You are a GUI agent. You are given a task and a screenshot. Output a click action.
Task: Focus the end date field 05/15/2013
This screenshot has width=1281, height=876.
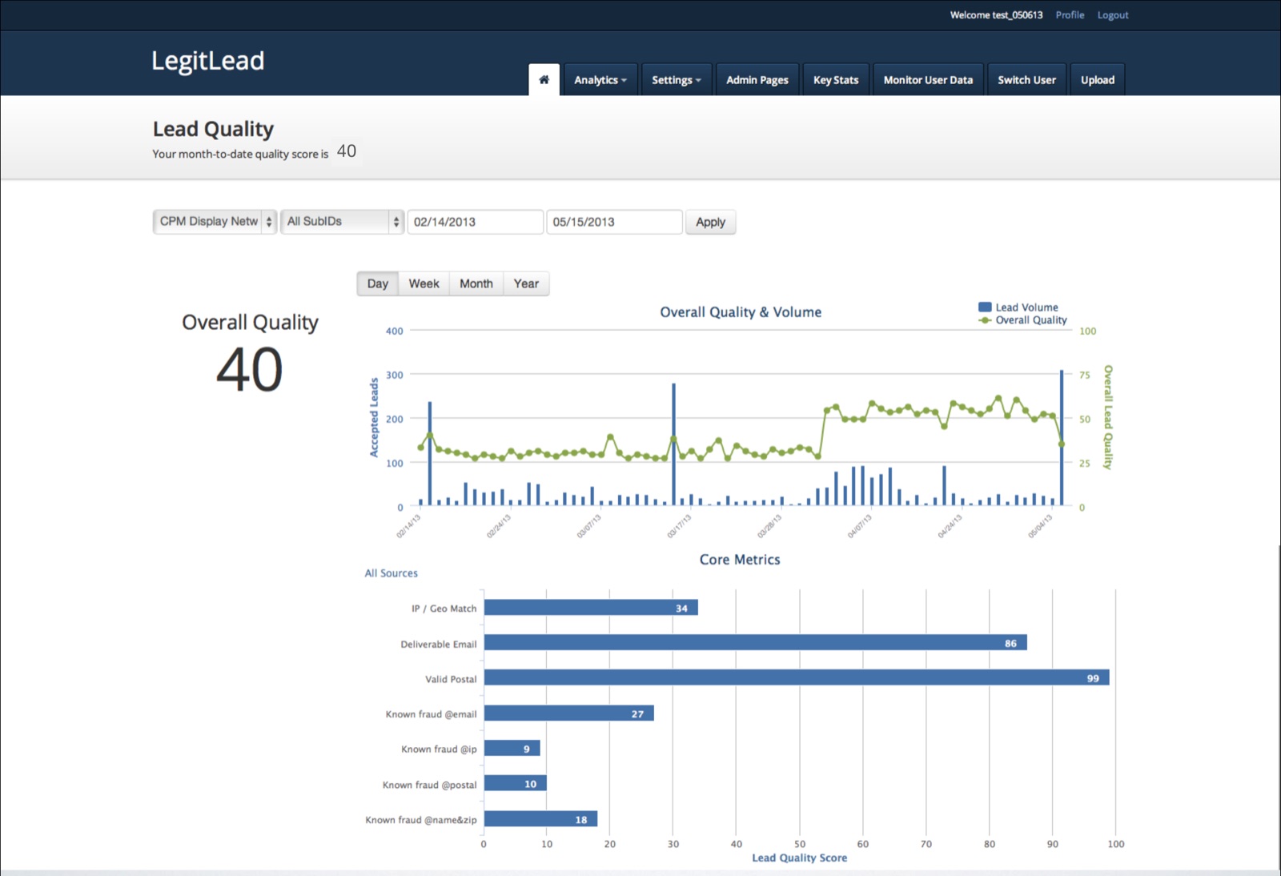point(614,222)
